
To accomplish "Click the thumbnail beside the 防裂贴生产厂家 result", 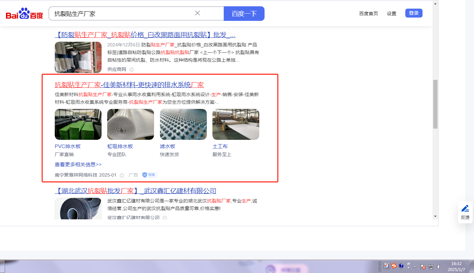I will tap(78, 57).
